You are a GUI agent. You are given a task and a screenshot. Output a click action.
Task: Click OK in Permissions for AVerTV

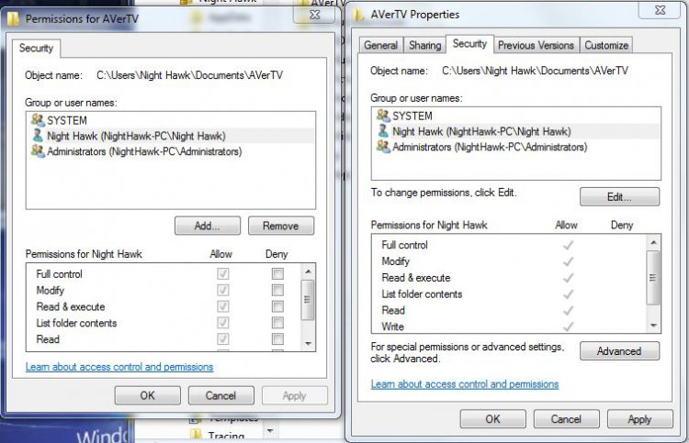pyautogui.click(x=148, y=395)
